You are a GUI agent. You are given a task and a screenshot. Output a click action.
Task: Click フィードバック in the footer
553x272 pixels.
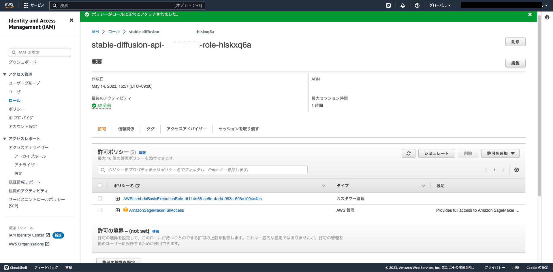[x=46, y=267]
